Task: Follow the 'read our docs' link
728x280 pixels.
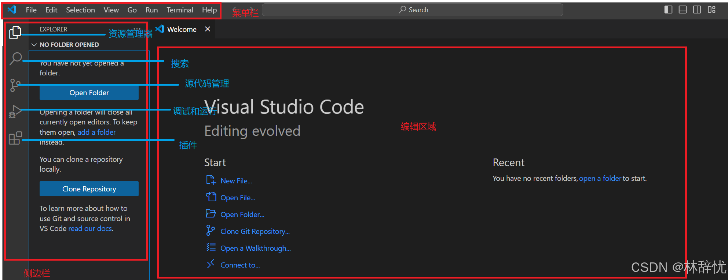Action: [90, 228]
